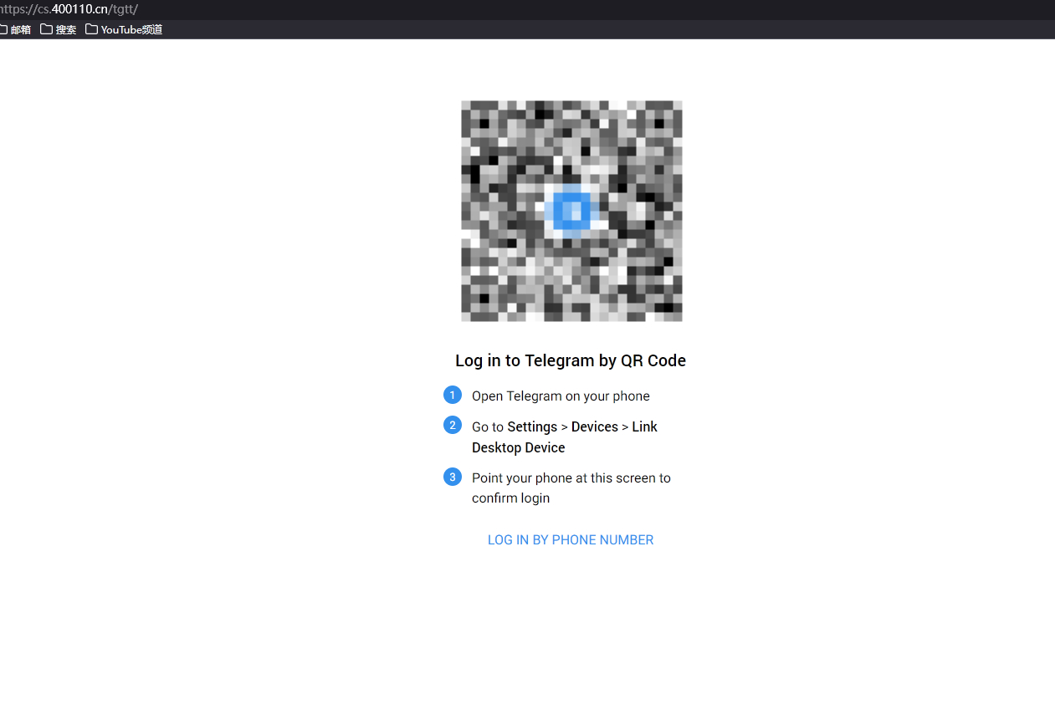Click the step 3 number badge
1055x720 pixels.
pos(453,477)
